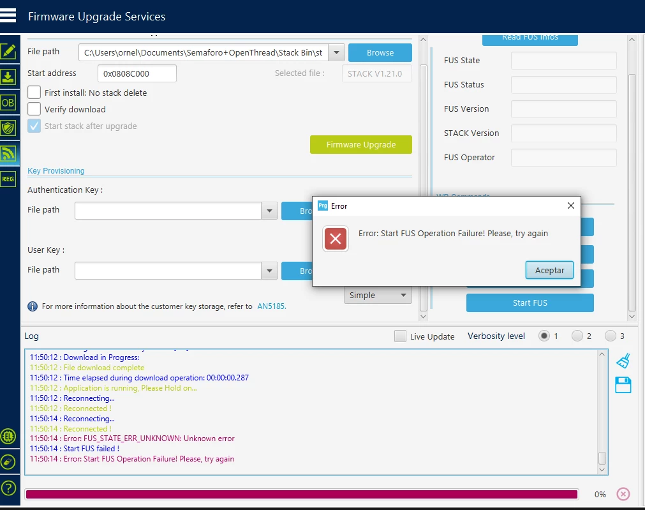Screen dimensions: 645x510
Task: Click the Authentication Key file path field
Action: (x=168, y=211)
